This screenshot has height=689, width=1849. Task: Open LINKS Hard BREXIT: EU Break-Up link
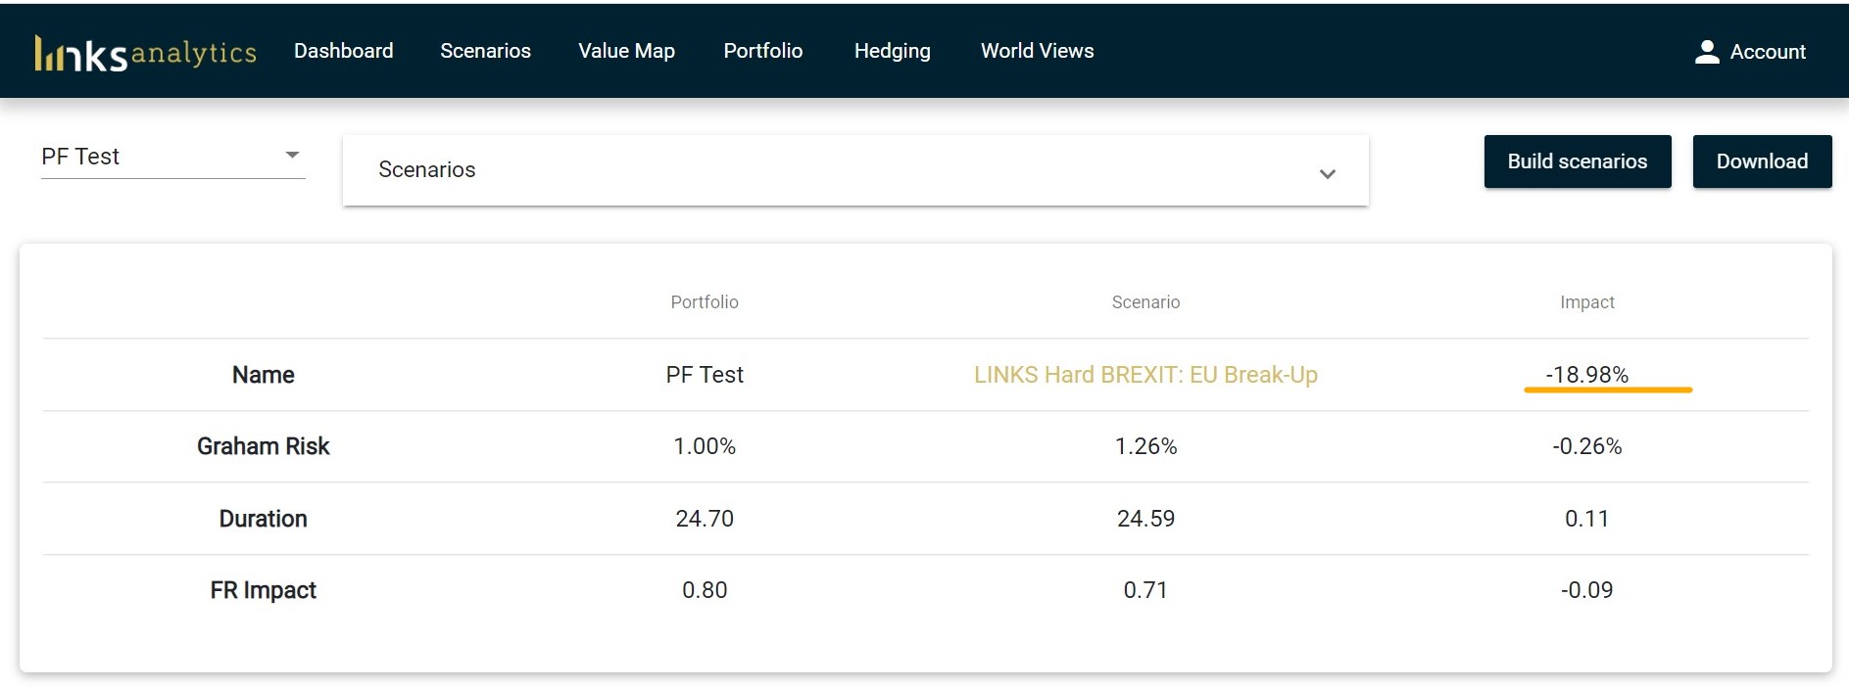[1144, 375]
